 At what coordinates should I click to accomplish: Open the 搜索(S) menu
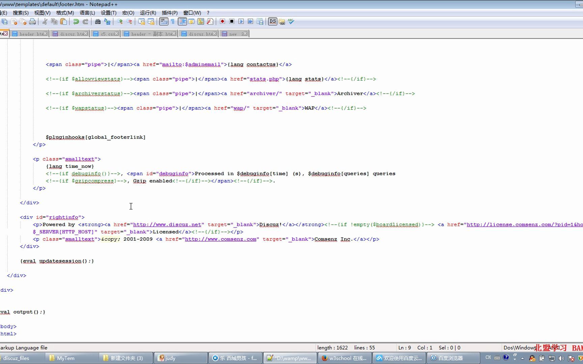21,13
